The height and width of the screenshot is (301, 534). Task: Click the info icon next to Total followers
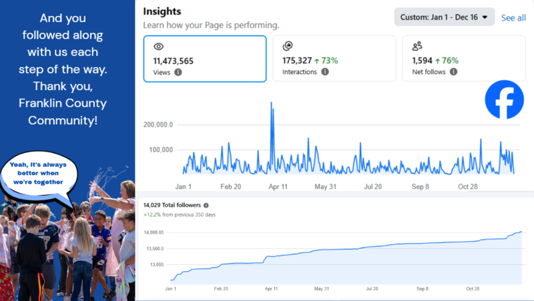coord(206,206)
